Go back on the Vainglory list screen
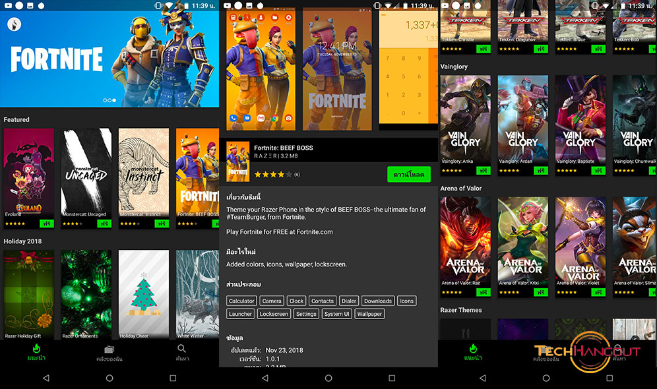The width and height of the screenshot is (657, 389). [x=483, y=378]
